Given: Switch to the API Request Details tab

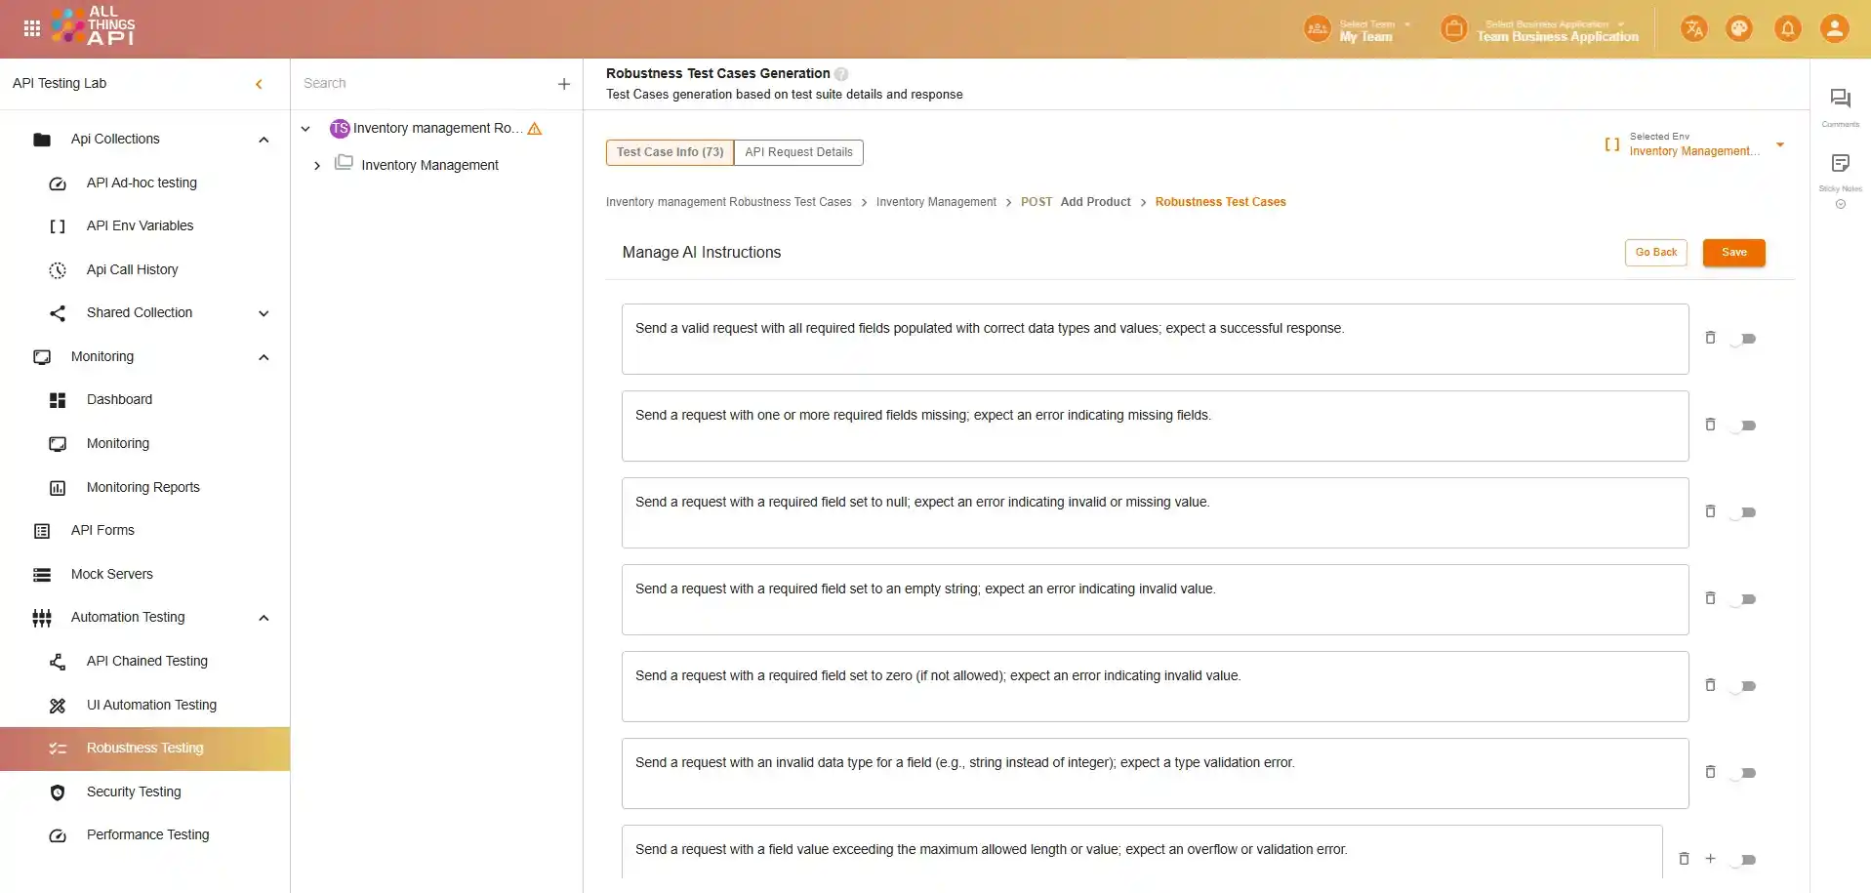Looking at the screenshot, I should pos(798,152).
